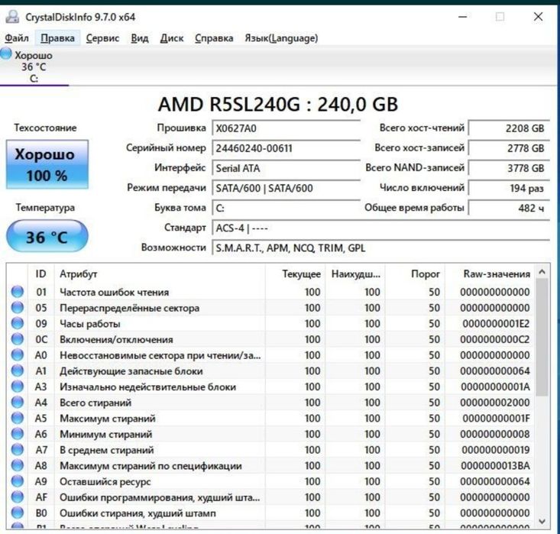Viewport: 560px width, 534px height.
Task: Click status icon of attribute A3
Action: coord(17,387)
